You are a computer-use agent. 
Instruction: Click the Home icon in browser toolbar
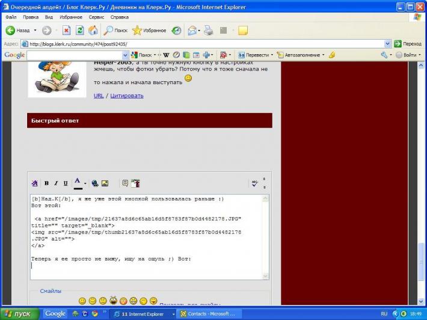click(93, 30)
